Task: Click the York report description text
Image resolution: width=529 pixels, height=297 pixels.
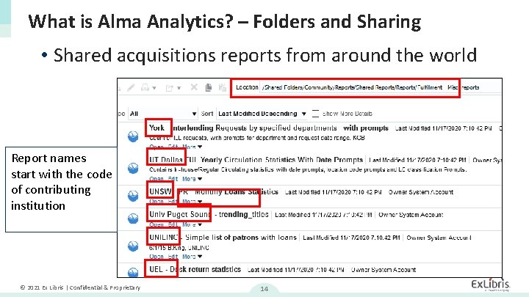Action: click(256, 138)
